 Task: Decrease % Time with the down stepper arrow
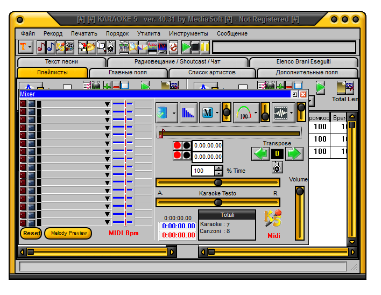(218, 173)
